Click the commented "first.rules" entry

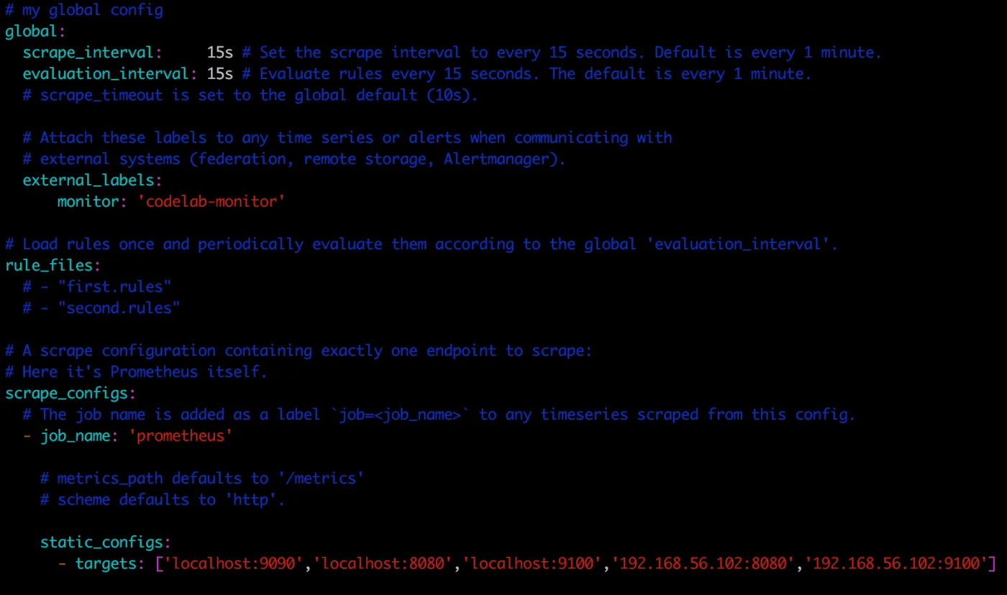coord(97,287)
